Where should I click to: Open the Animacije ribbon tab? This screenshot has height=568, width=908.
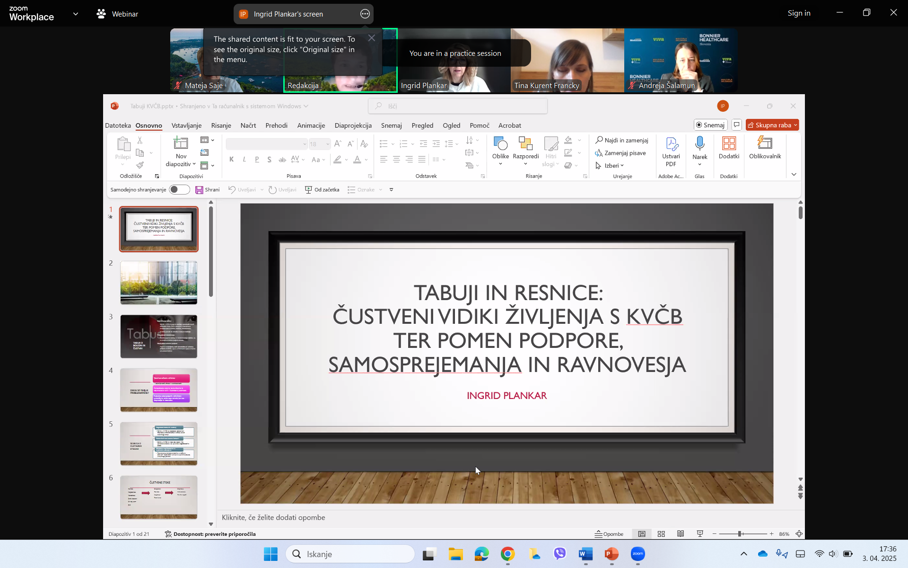point(311,125)
